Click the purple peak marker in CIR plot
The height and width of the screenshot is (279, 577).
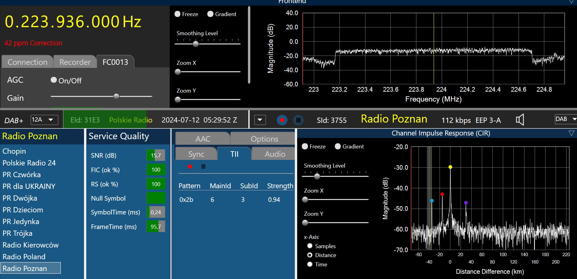[x=466, y=203]
